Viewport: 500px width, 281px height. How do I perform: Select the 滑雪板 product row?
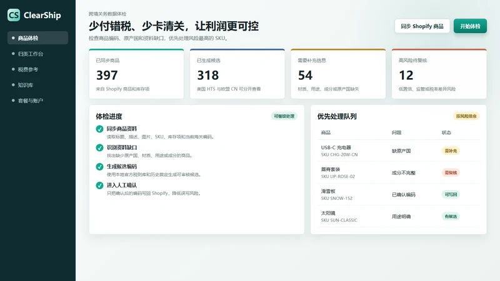399,194
